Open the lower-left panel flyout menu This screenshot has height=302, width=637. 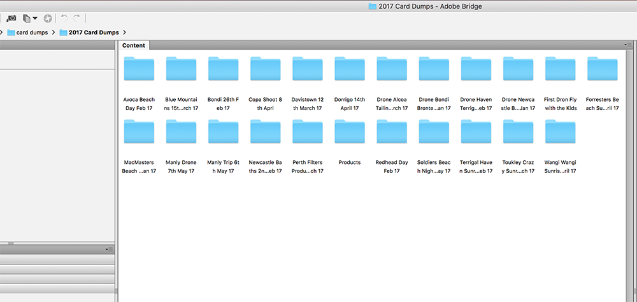coord(110,249)
